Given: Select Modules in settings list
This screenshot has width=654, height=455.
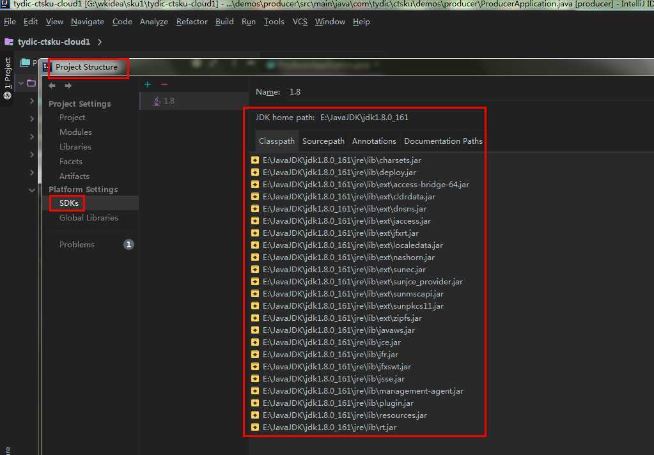Looking at the screenshot, I should [x=75, y=132].
